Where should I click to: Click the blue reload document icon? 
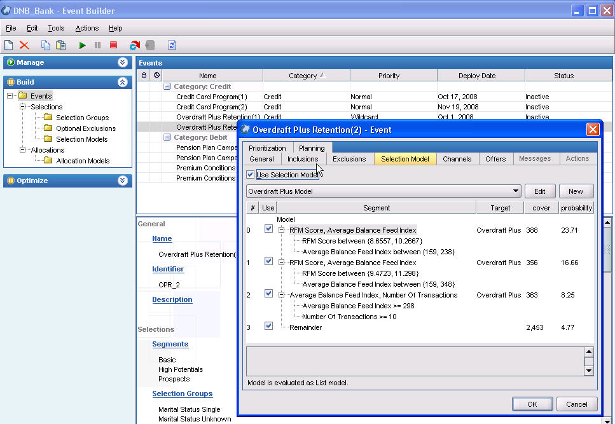pyautogui.click(x=172, y=45)
